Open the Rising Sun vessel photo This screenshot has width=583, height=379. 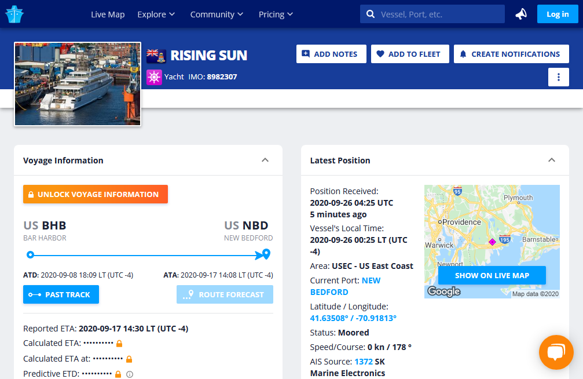pos(78,84)
